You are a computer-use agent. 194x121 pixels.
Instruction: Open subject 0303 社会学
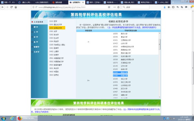coord(54,38)
